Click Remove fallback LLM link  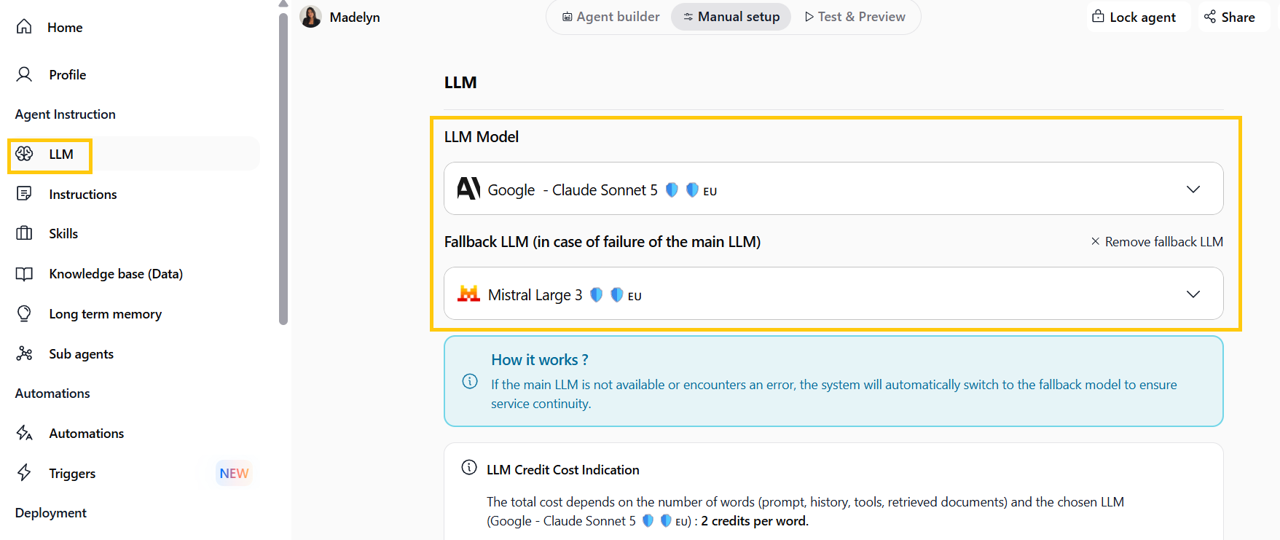point(1157,241)
